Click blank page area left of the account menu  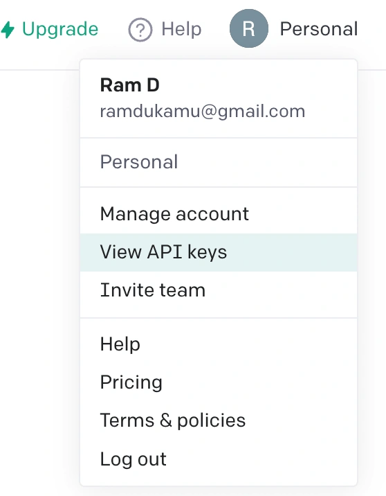point(38,253)
